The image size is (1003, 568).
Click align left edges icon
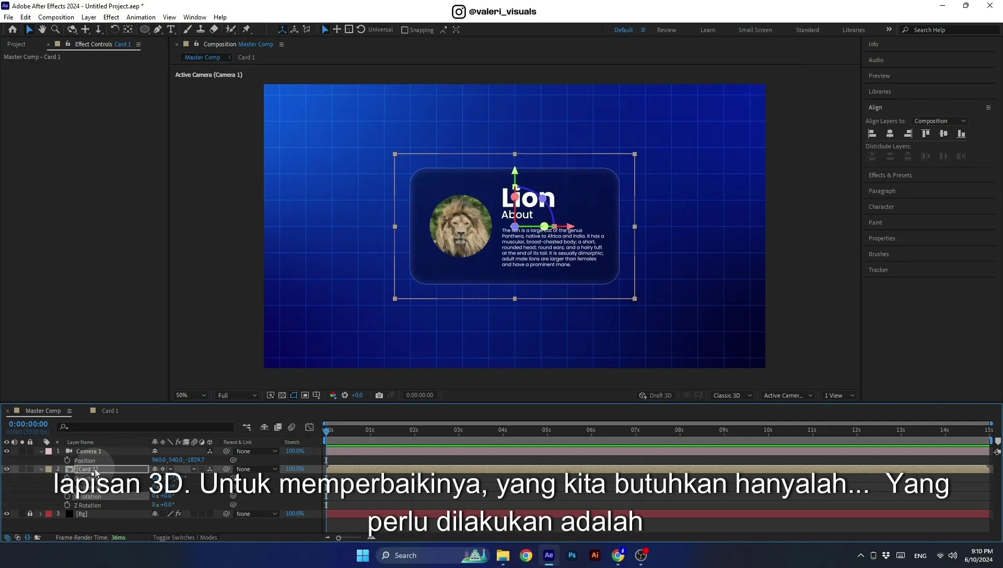click(x=872, y=134)
